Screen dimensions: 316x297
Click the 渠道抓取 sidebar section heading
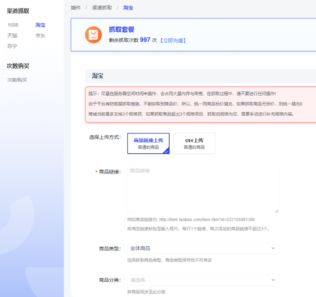pyautogui.click(x=18, y=10)
